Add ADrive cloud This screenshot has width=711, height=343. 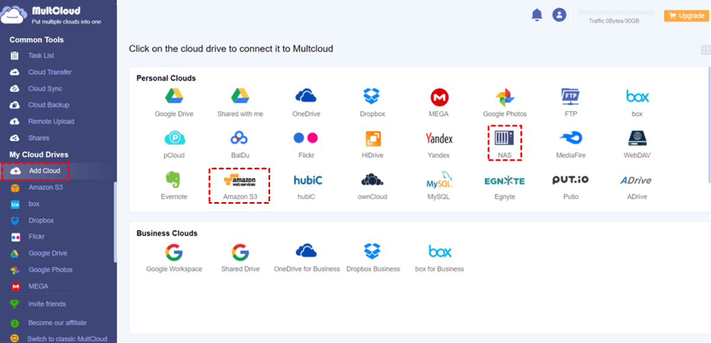point(637,185)
